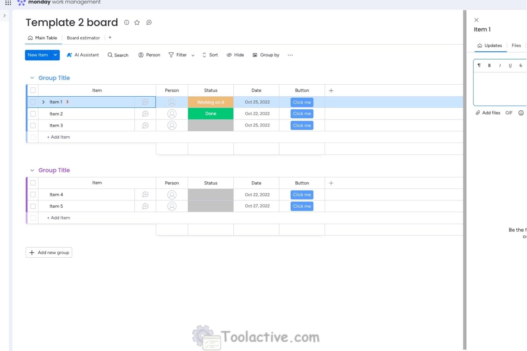
Task: Select all items via first group header checkbox
Action: click(33, 90)
